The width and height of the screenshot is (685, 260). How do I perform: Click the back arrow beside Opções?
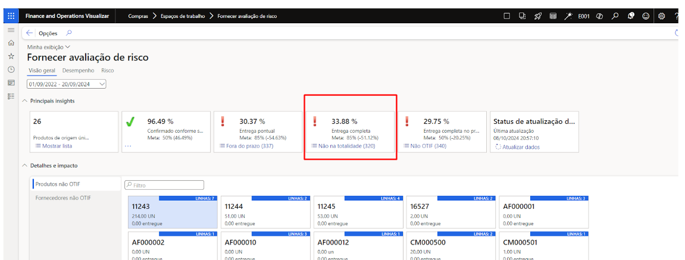click(30, 33)
